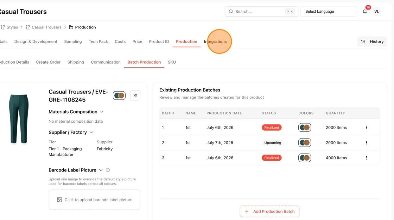Click the No material composition data text
Screen dimensions: 394x220
pos(76,121)
